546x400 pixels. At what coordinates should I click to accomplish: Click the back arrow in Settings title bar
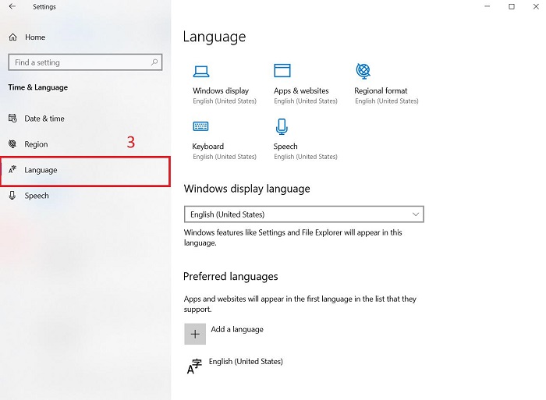click(x=12, y=7)
